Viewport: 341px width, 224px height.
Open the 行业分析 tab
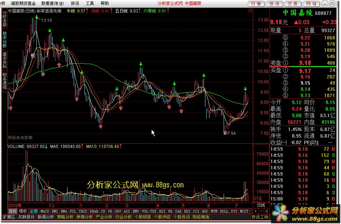tap(123, 217)
